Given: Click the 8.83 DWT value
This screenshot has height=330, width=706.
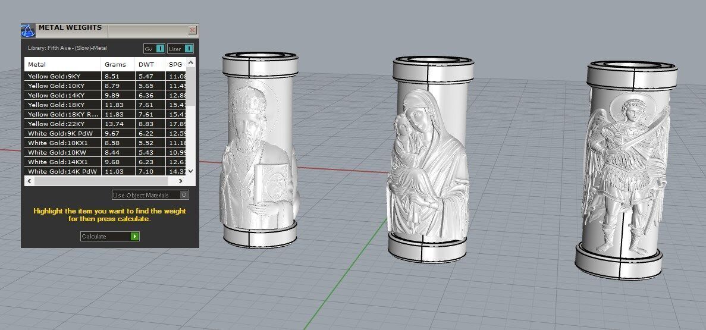Looking at the screenshot, I should click(x=146, y=123).
